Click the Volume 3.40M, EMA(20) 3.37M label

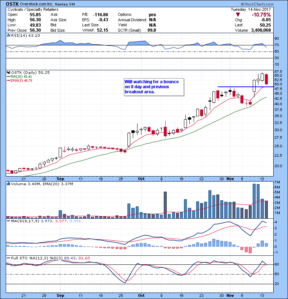pos(42,184)
